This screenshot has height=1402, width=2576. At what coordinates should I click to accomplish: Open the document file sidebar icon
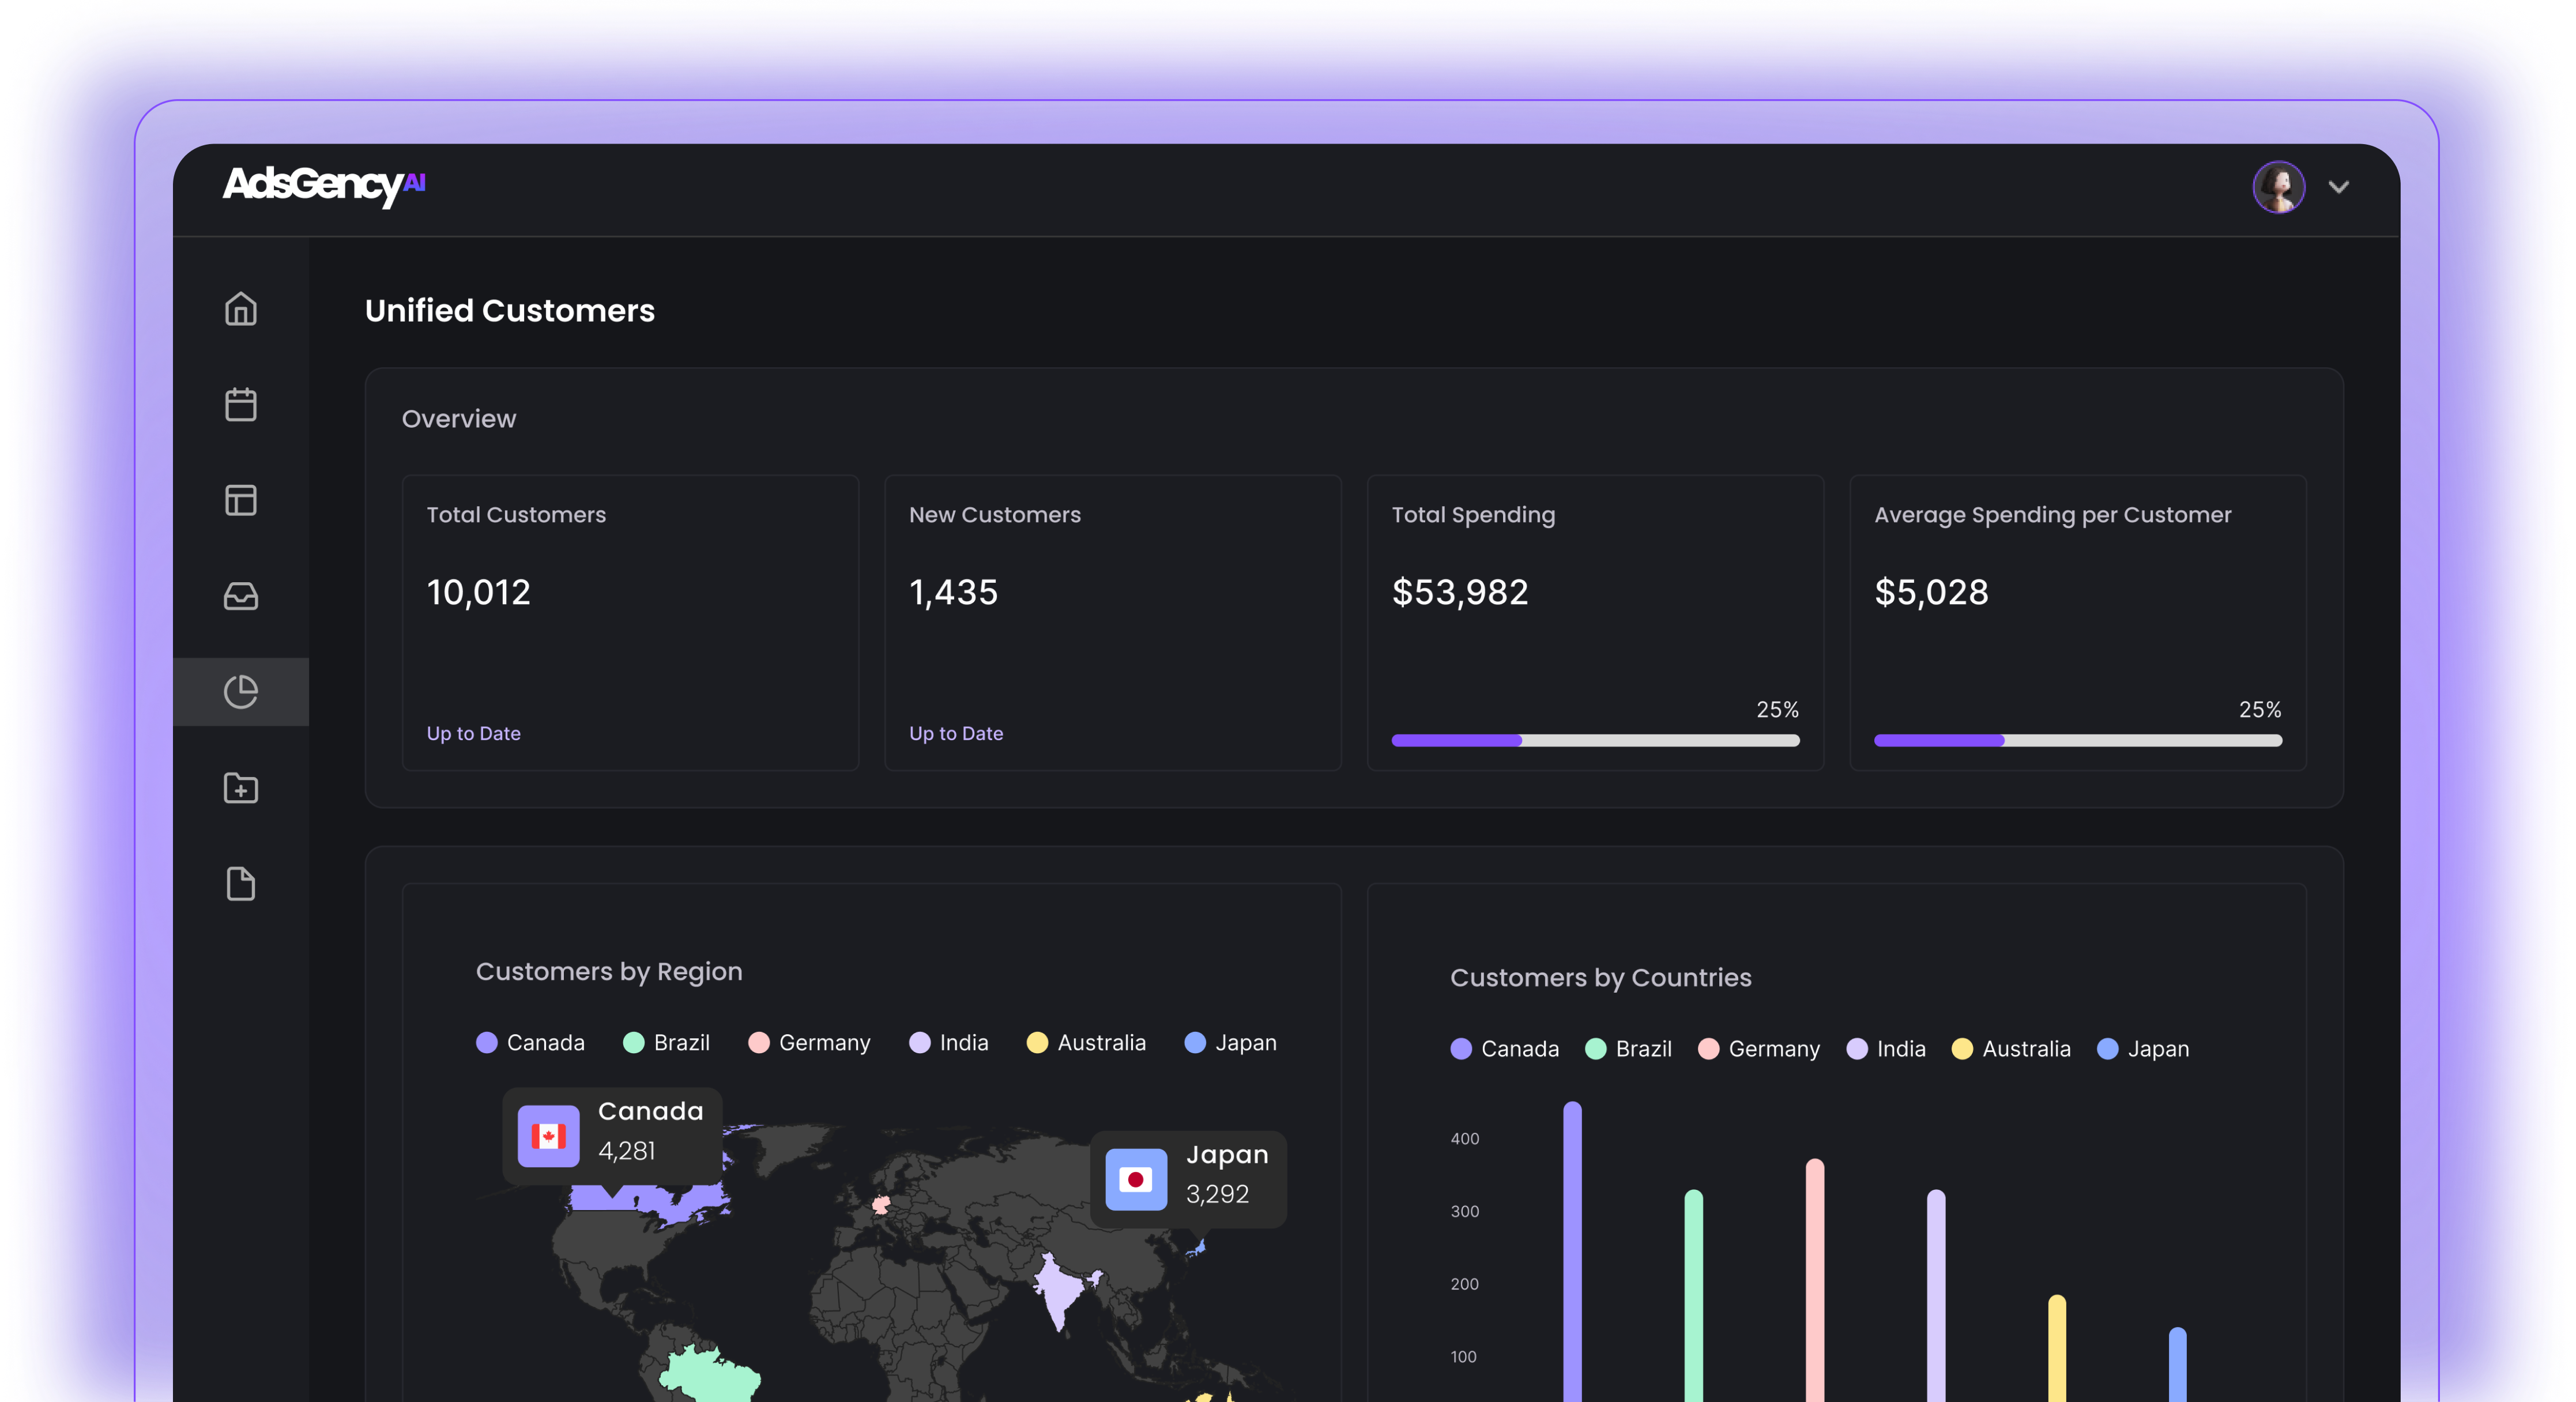(240, 884)
